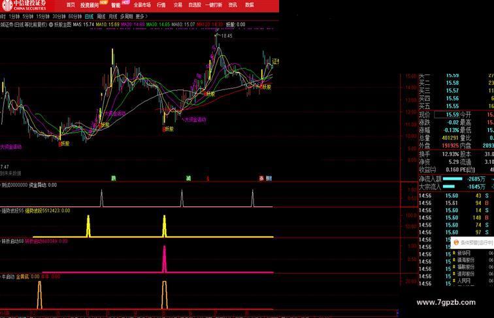Open 新华网 in the alert list
The image size is (494, 318).
tap(464, 253)
